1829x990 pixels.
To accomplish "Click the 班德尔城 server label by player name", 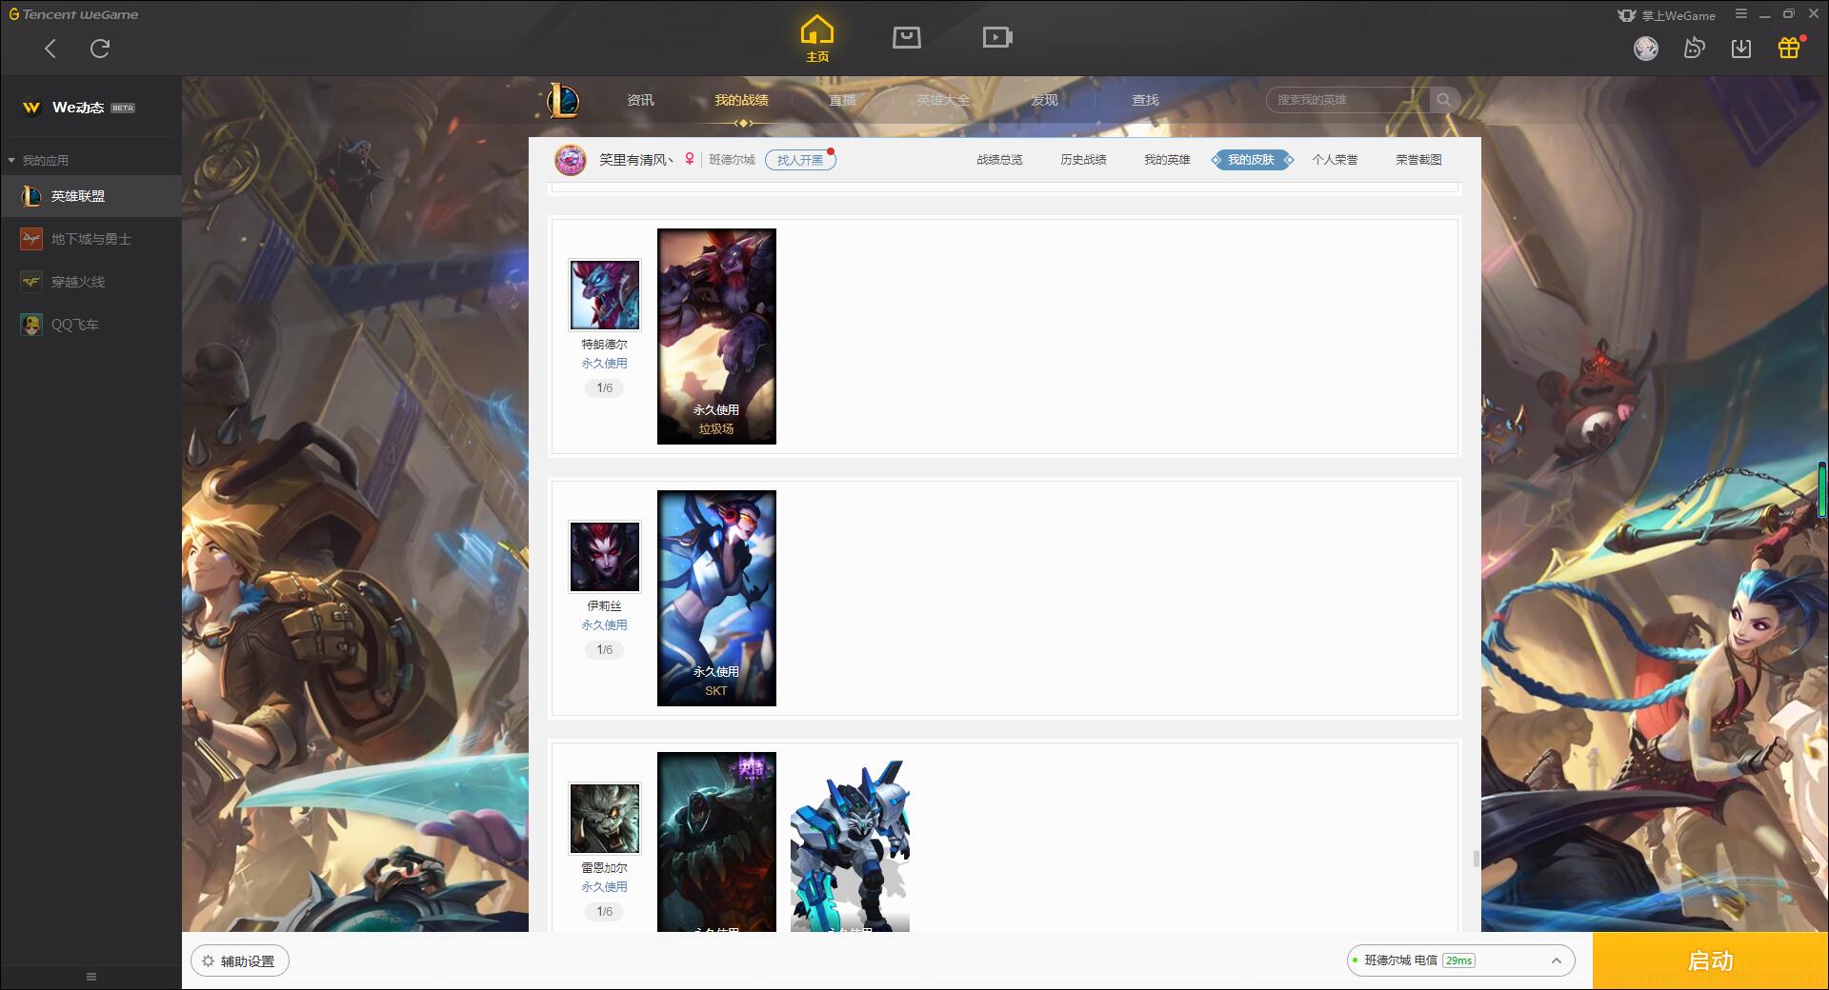I will click(732, 160).
